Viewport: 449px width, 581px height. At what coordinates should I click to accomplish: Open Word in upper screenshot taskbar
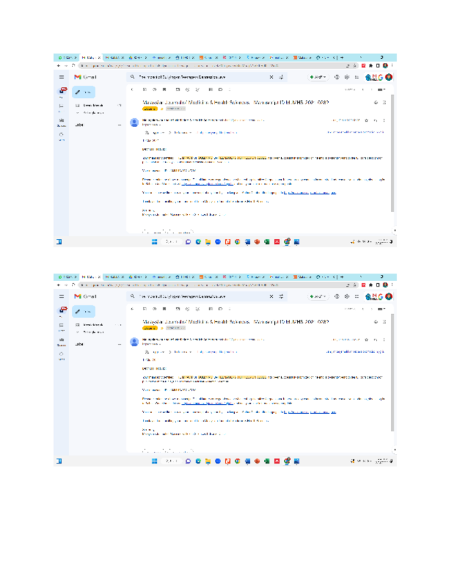coord(247,242)
